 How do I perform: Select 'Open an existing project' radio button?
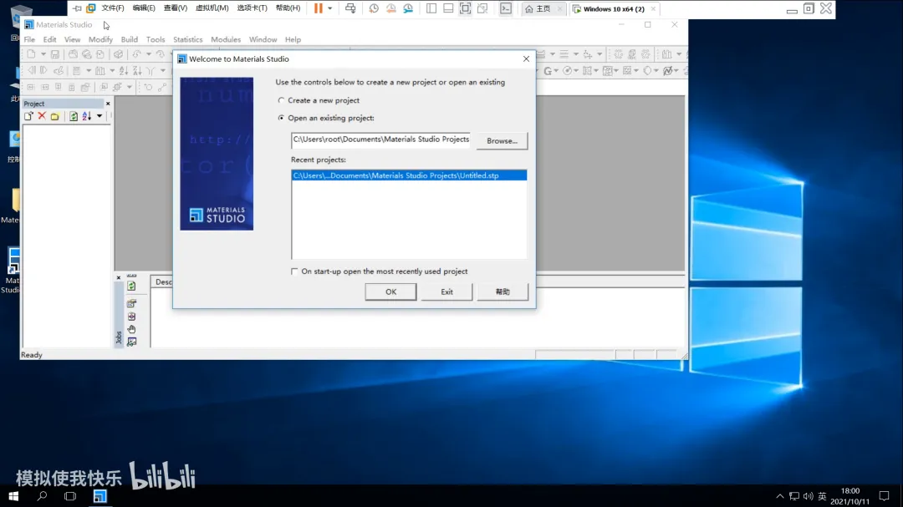(x=281, y=118)
